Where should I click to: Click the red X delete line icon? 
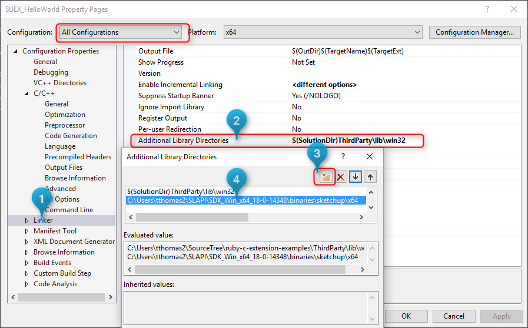tap(340, 176)
